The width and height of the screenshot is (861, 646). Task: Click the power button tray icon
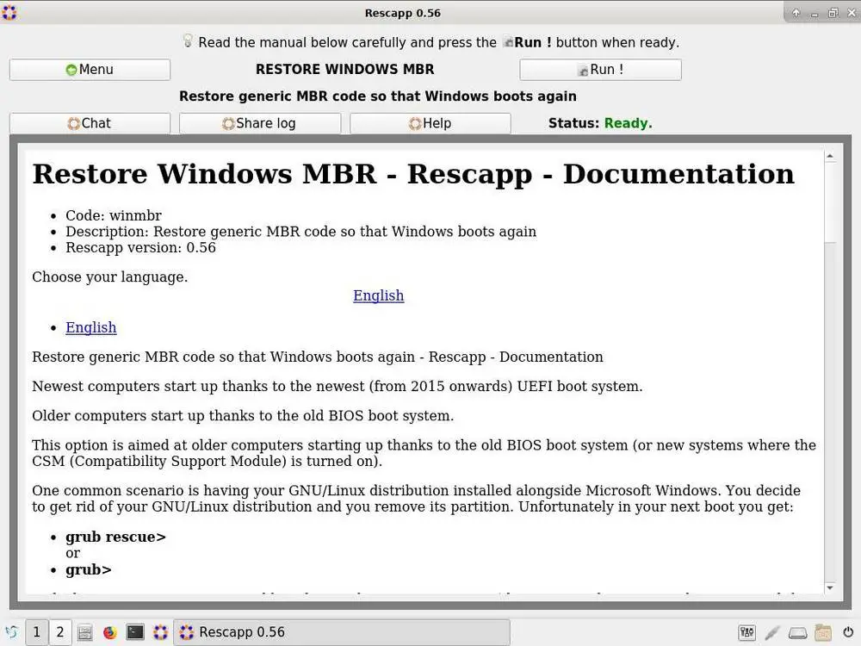[848, 633]
